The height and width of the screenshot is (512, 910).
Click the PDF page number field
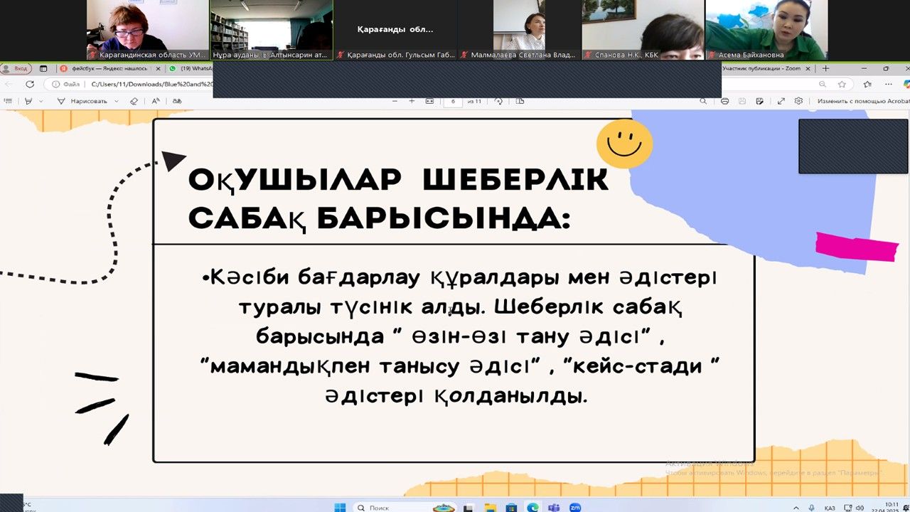pyautogui.click(x=453, y=101)
